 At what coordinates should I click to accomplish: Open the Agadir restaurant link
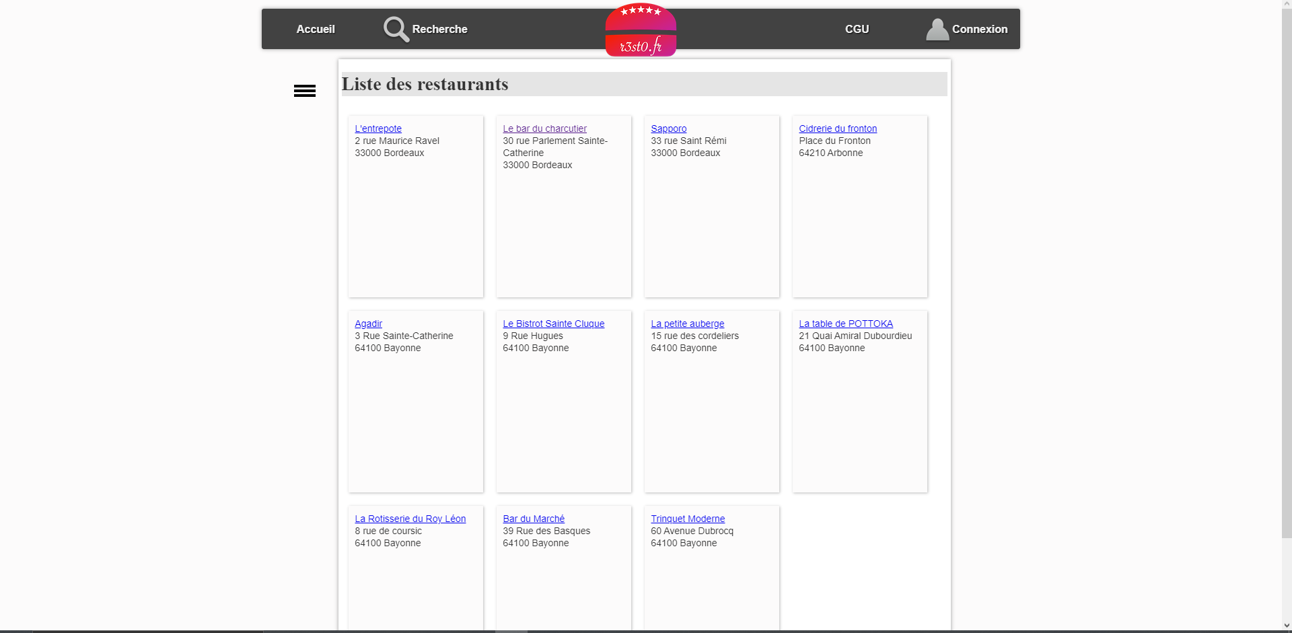368,324
